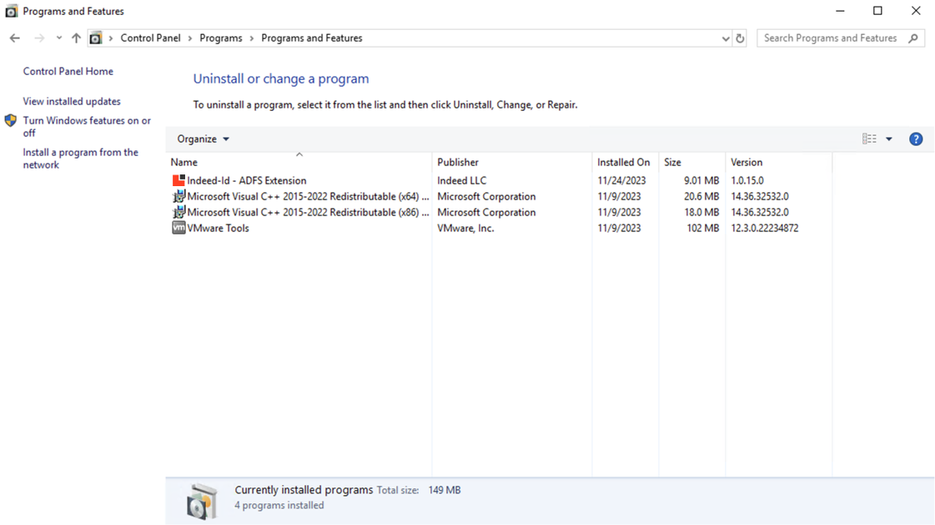Open Control Panel Home link
935x525 pixels.
coord(68,71)
